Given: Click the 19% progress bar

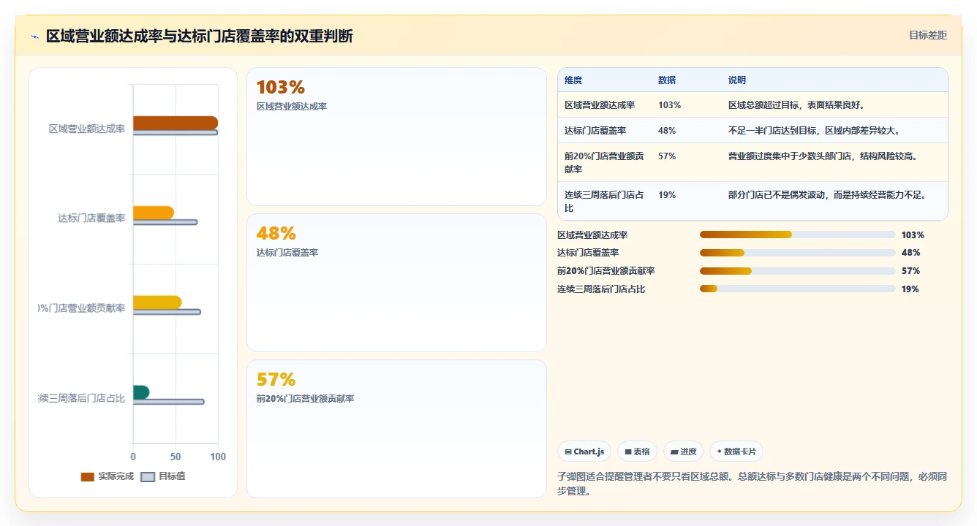Looking at the screenshot, I should click(x=798, y=289).
